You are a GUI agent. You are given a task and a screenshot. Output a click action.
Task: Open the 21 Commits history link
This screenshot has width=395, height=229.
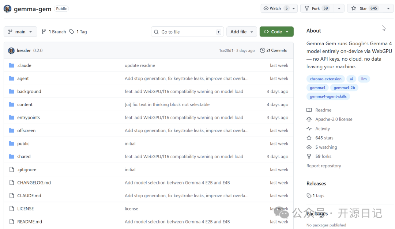point(273,50)
